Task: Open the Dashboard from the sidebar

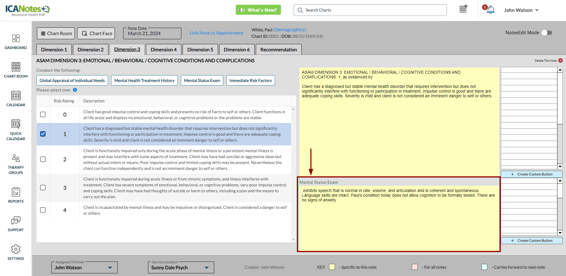Action: point(16,42)
